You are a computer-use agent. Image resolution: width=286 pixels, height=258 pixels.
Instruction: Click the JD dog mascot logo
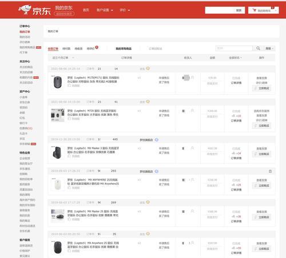tap(25, 10)
